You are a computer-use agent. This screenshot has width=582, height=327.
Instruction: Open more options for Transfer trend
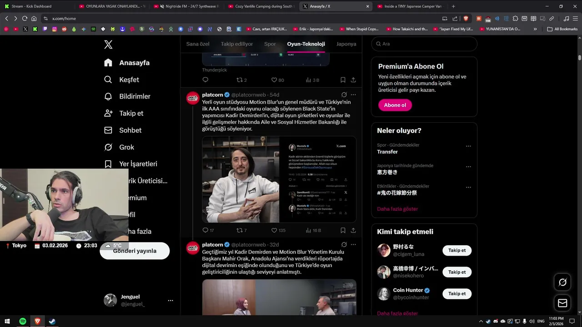[x=468, y=146]
